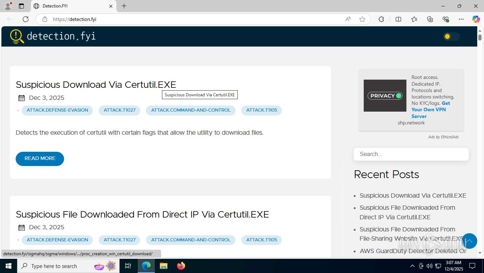Click the first post's ATTACK.T1027 tag
This screenshot has width=484, height=273.
120,110
